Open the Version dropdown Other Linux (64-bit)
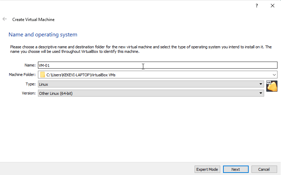Viewport: 281px width, 175px height. [151, 93]
